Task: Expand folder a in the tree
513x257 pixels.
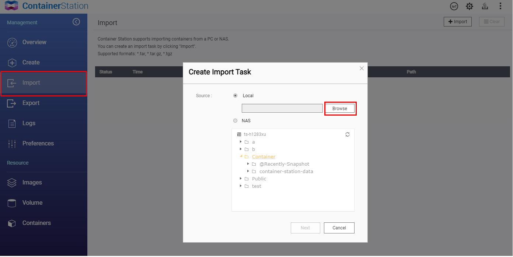Action: [241, 142]
